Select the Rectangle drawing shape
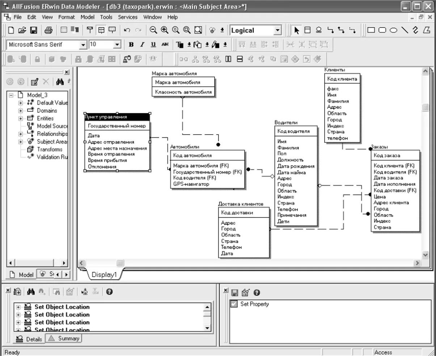 (371, 30)
